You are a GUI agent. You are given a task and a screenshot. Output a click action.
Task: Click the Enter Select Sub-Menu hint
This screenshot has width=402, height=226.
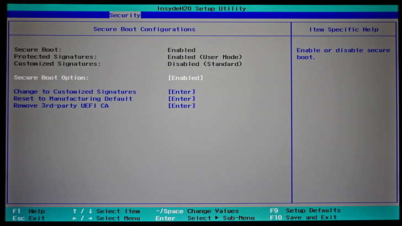[x=204, y=218]
